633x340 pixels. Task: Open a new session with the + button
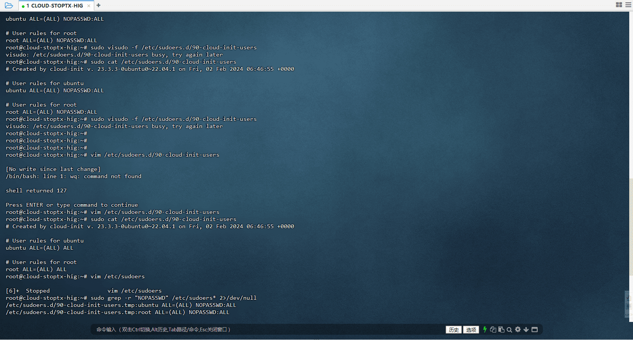98,6
